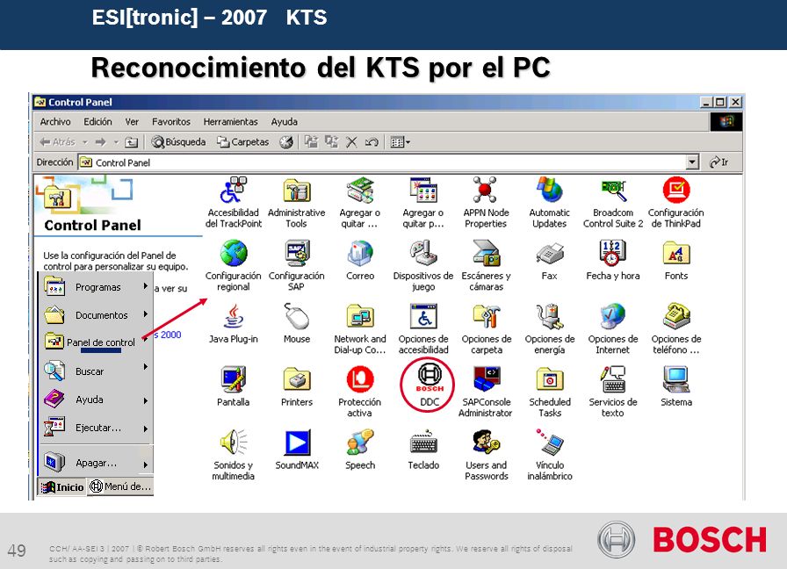This screenshot has width=787, height=569.
Task: Open the Favoritos menu
Action: pyautogui.click(x=171, y=121)
